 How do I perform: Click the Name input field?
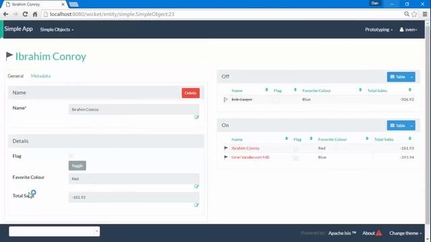[134, 110]
